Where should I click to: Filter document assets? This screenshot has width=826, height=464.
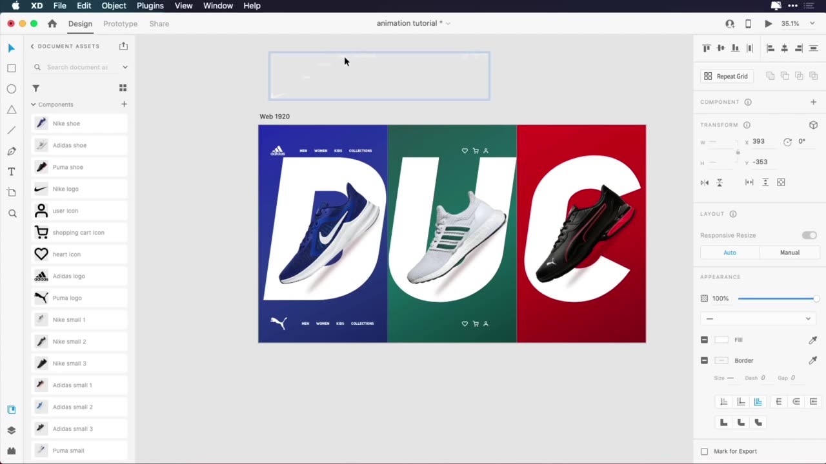point(36,88)
